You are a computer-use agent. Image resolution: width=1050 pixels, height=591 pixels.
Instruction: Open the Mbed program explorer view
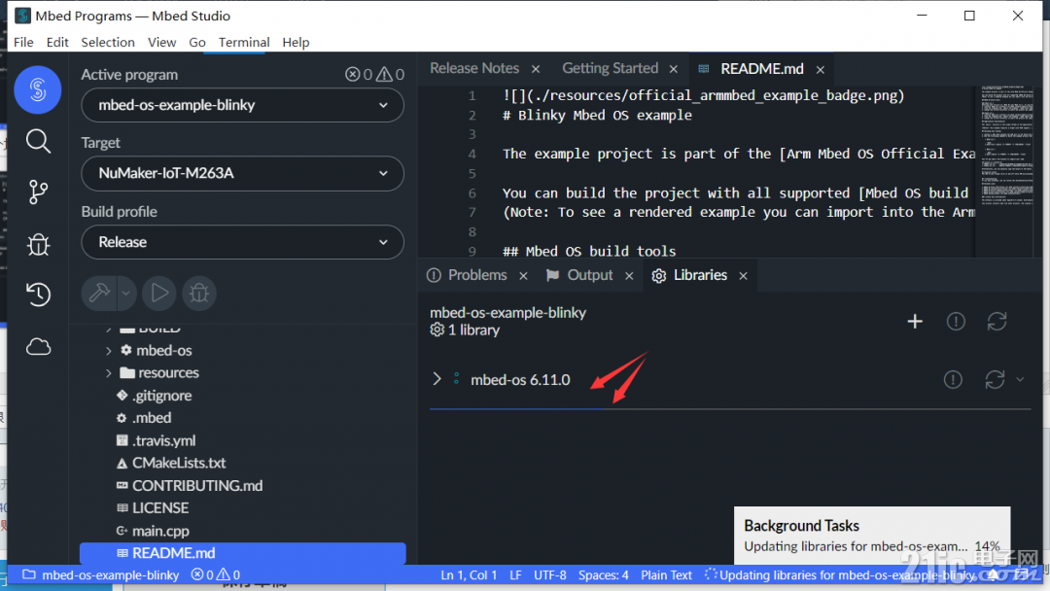[x=38, y=89]
